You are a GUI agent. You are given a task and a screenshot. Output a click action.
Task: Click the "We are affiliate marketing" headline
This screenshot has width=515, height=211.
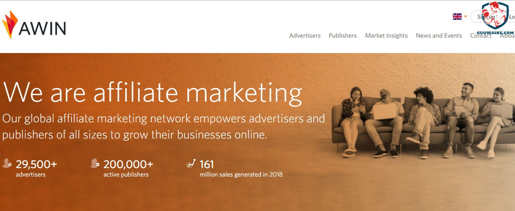click(x=152, y=92)
